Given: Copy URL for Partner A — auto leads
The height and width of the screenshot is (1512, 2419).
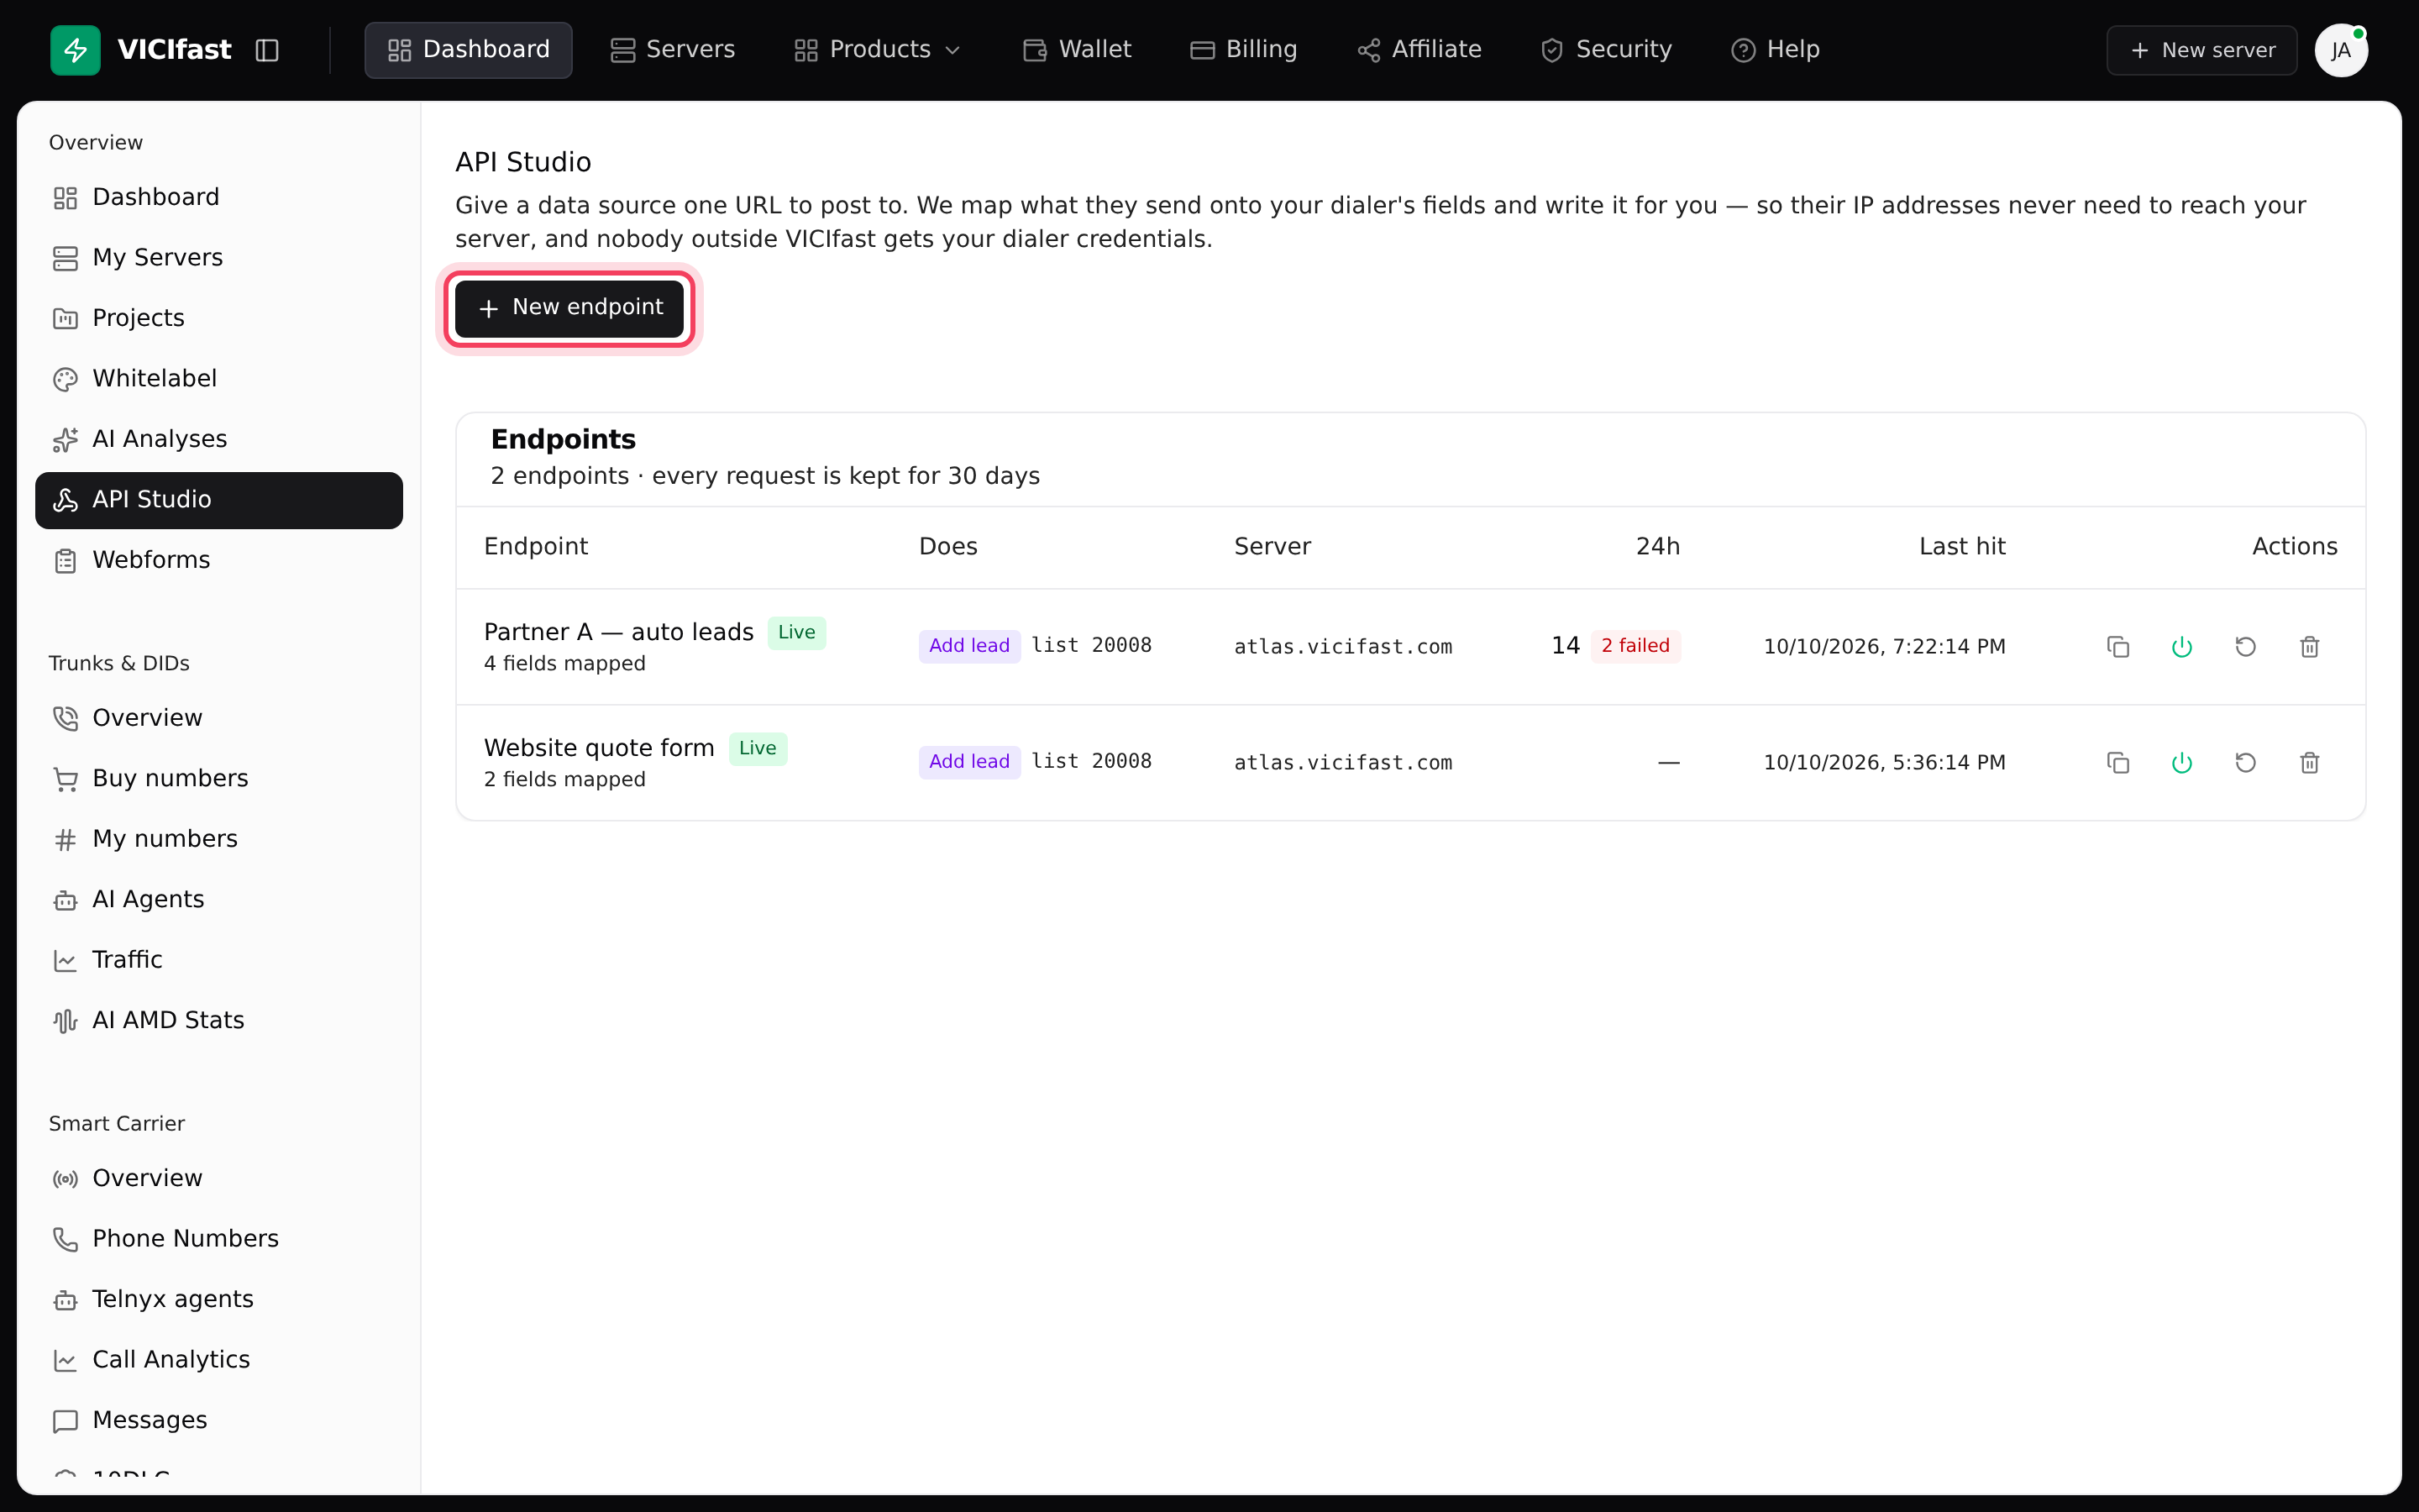Looking at the screenshot, I should [2118, 647].
